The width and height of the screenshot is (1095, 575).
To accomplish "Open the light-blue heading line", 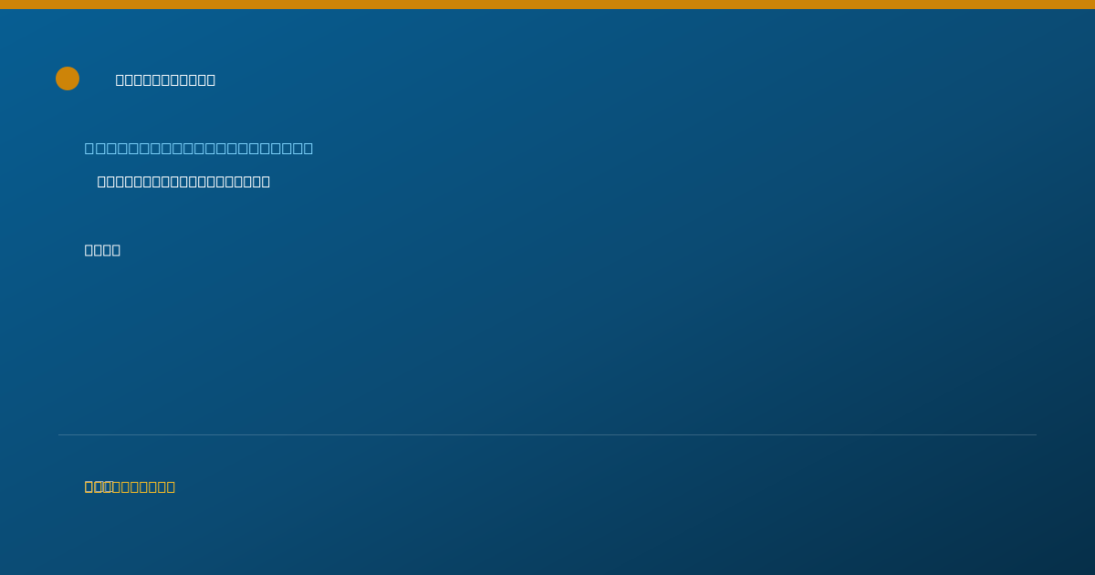I will pyautogui.click(x=199, y=148).
